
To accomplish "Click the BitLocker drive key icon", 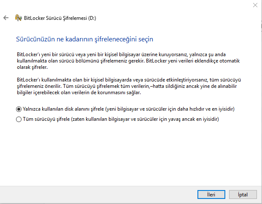I will tap(19, 18).
